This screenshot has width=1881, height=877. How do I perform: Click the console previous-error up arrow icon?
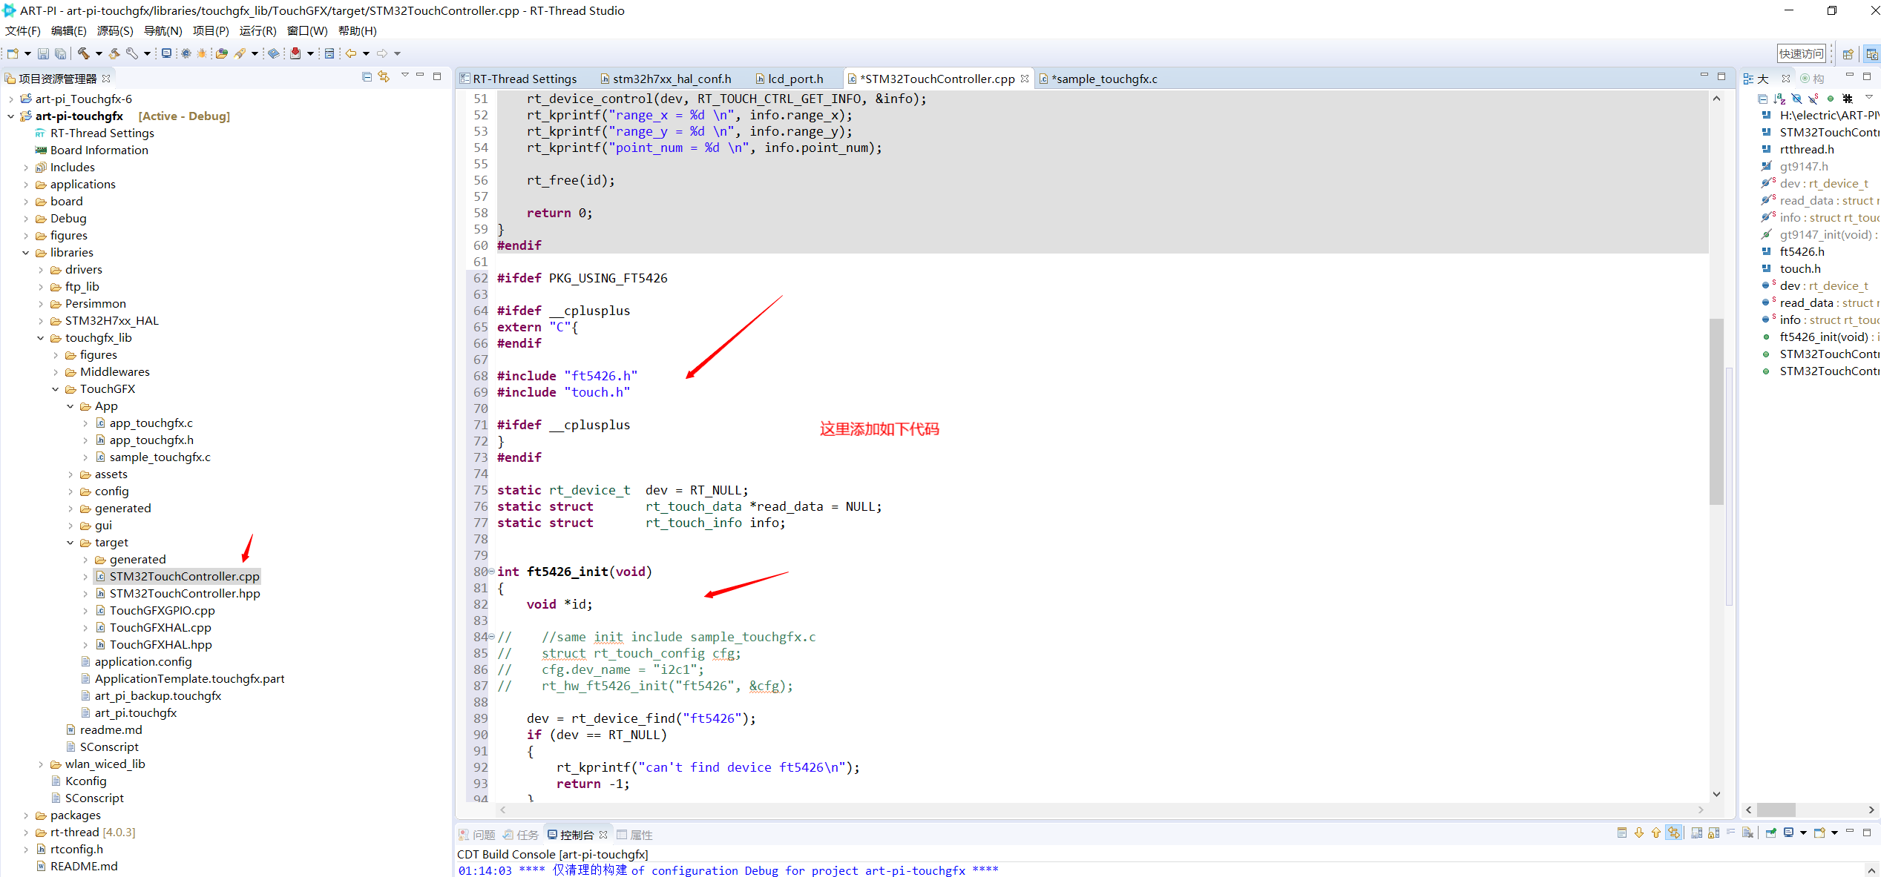click(x=1656, y=833)
